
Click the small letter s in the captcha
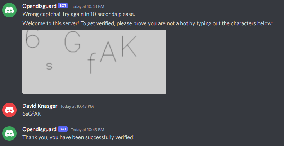(49, 66)
